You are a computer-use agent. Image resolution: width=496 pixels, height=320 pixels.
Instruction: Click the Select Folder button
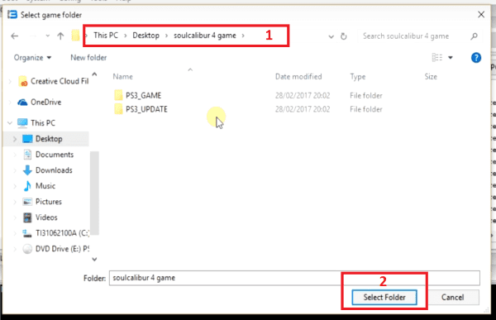tap(384, 297)
